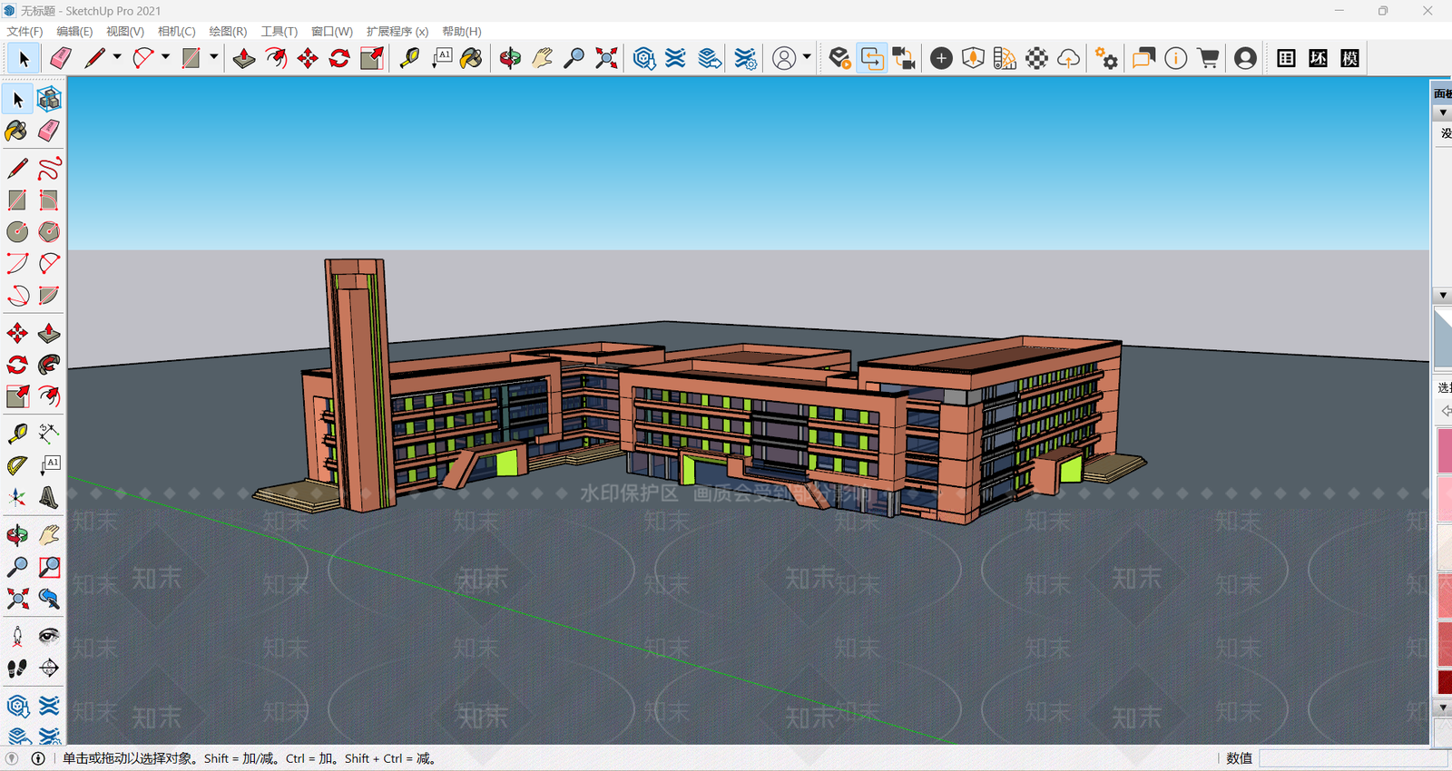Expand the Arc tool dropdown arrow

165,57
